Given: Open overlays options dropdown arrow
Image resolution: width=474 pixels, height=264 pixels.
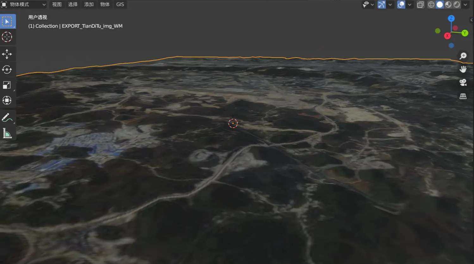Looking at the screenshot, I should [409, 4].
